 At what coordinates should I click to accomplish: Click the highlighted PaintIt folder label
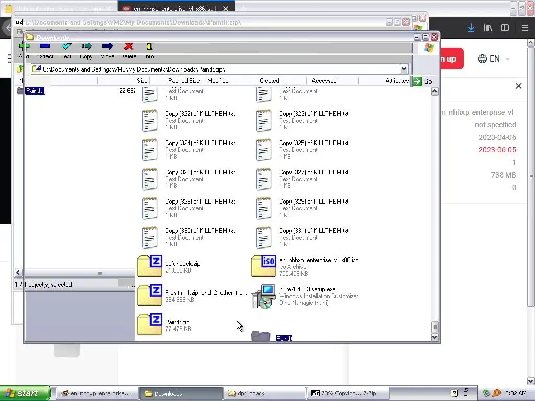284,338
